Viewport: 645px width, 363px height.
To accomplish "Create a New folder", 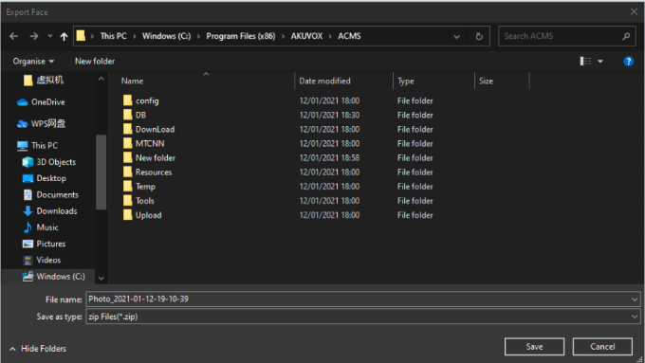I will [x=95, y=62].
